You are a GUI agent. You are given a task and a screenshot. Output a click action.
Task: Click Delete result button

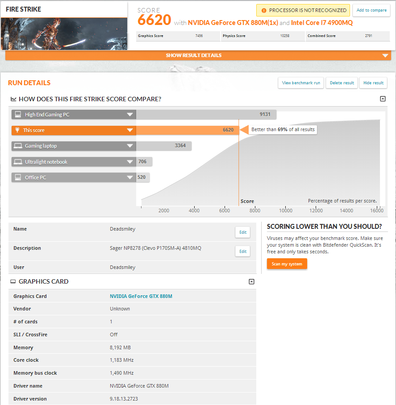click(x=342, y=83)
